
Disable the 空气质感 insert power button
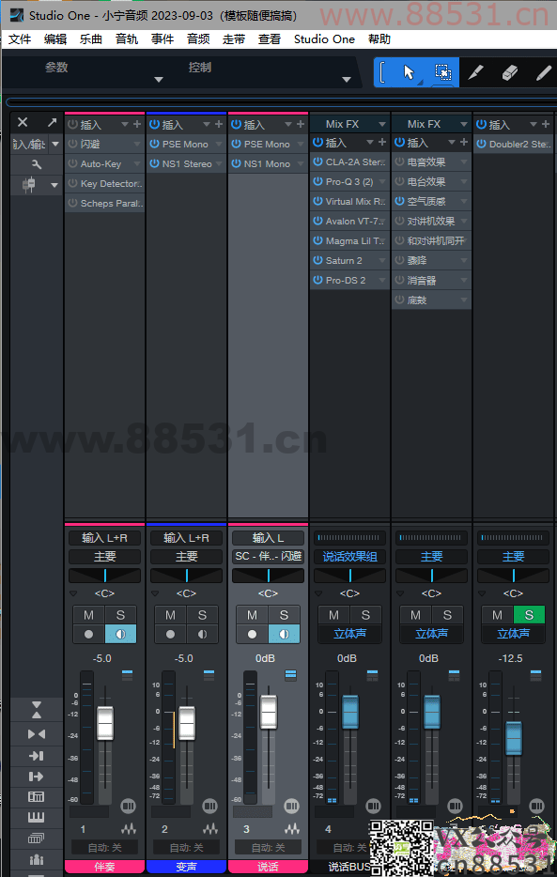(x=399, y=201)
